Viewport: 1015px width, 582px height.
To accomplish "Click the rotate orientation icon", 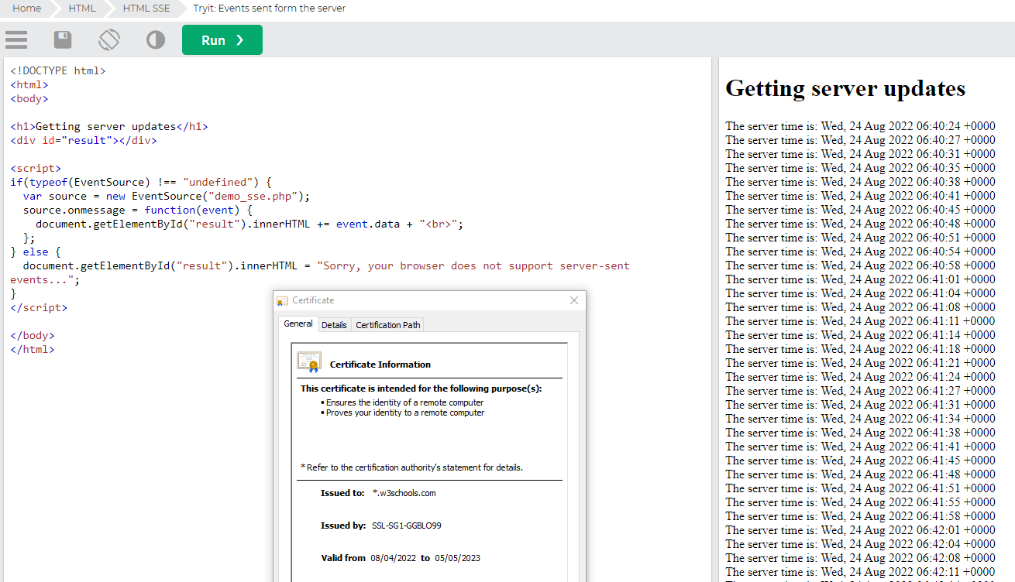I will click(x=109, y=40).
